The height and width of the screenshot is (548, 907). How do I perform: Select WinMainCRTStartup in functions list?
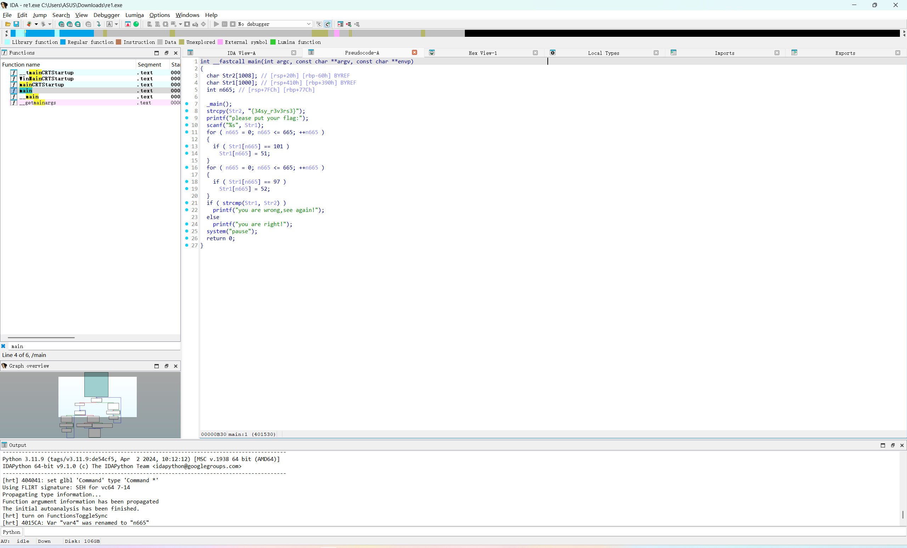click(x=46, y=79)
